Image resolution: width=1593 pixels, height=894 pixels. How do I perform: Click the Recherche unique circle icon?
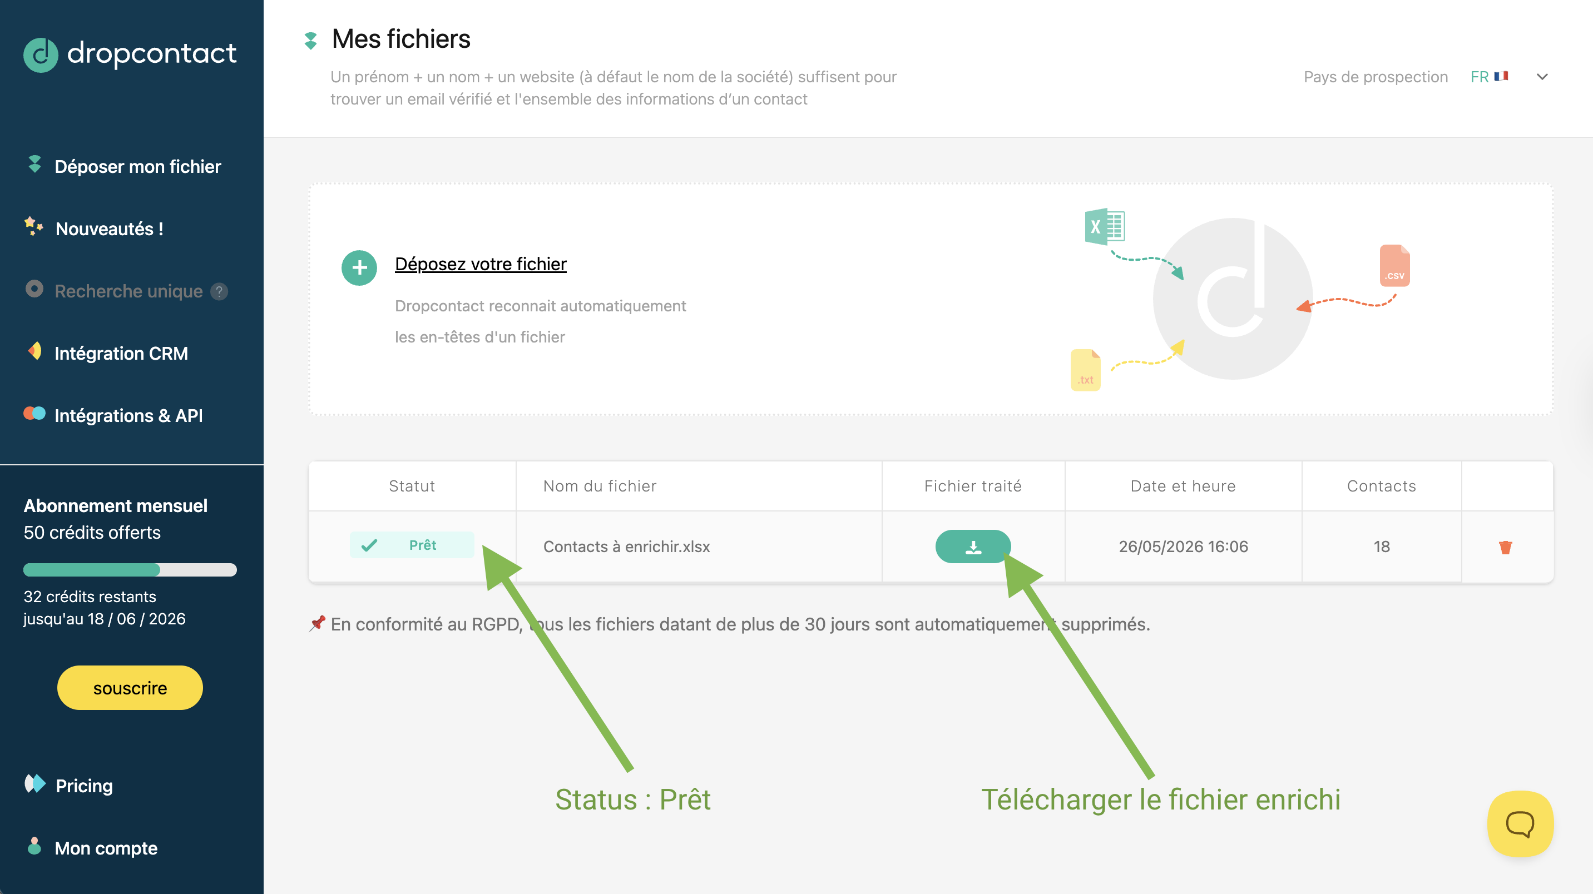point(34,289)
